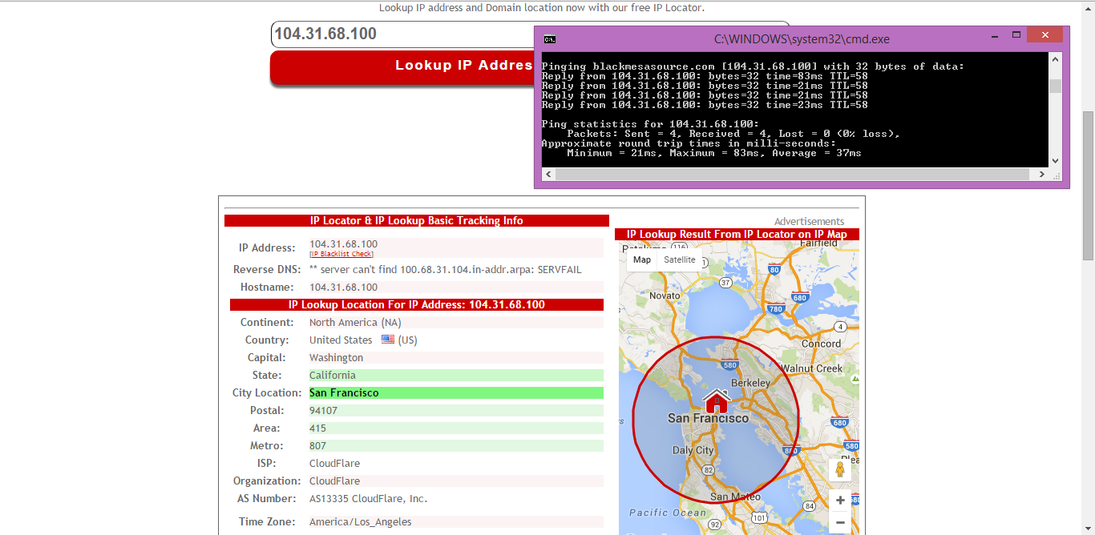Zoom out with the map minus button
Screen dimensions: 1095x535
(x=840, y=523)
